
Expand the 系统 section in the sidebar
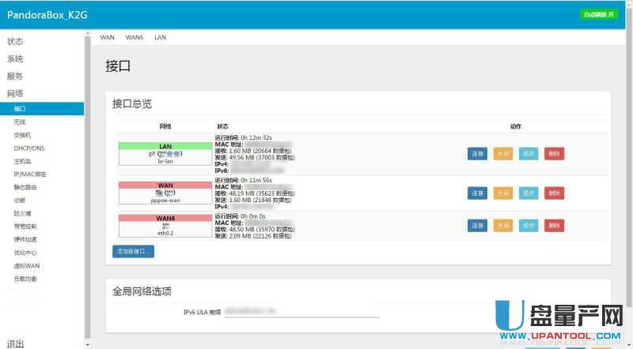click(16, 58)
